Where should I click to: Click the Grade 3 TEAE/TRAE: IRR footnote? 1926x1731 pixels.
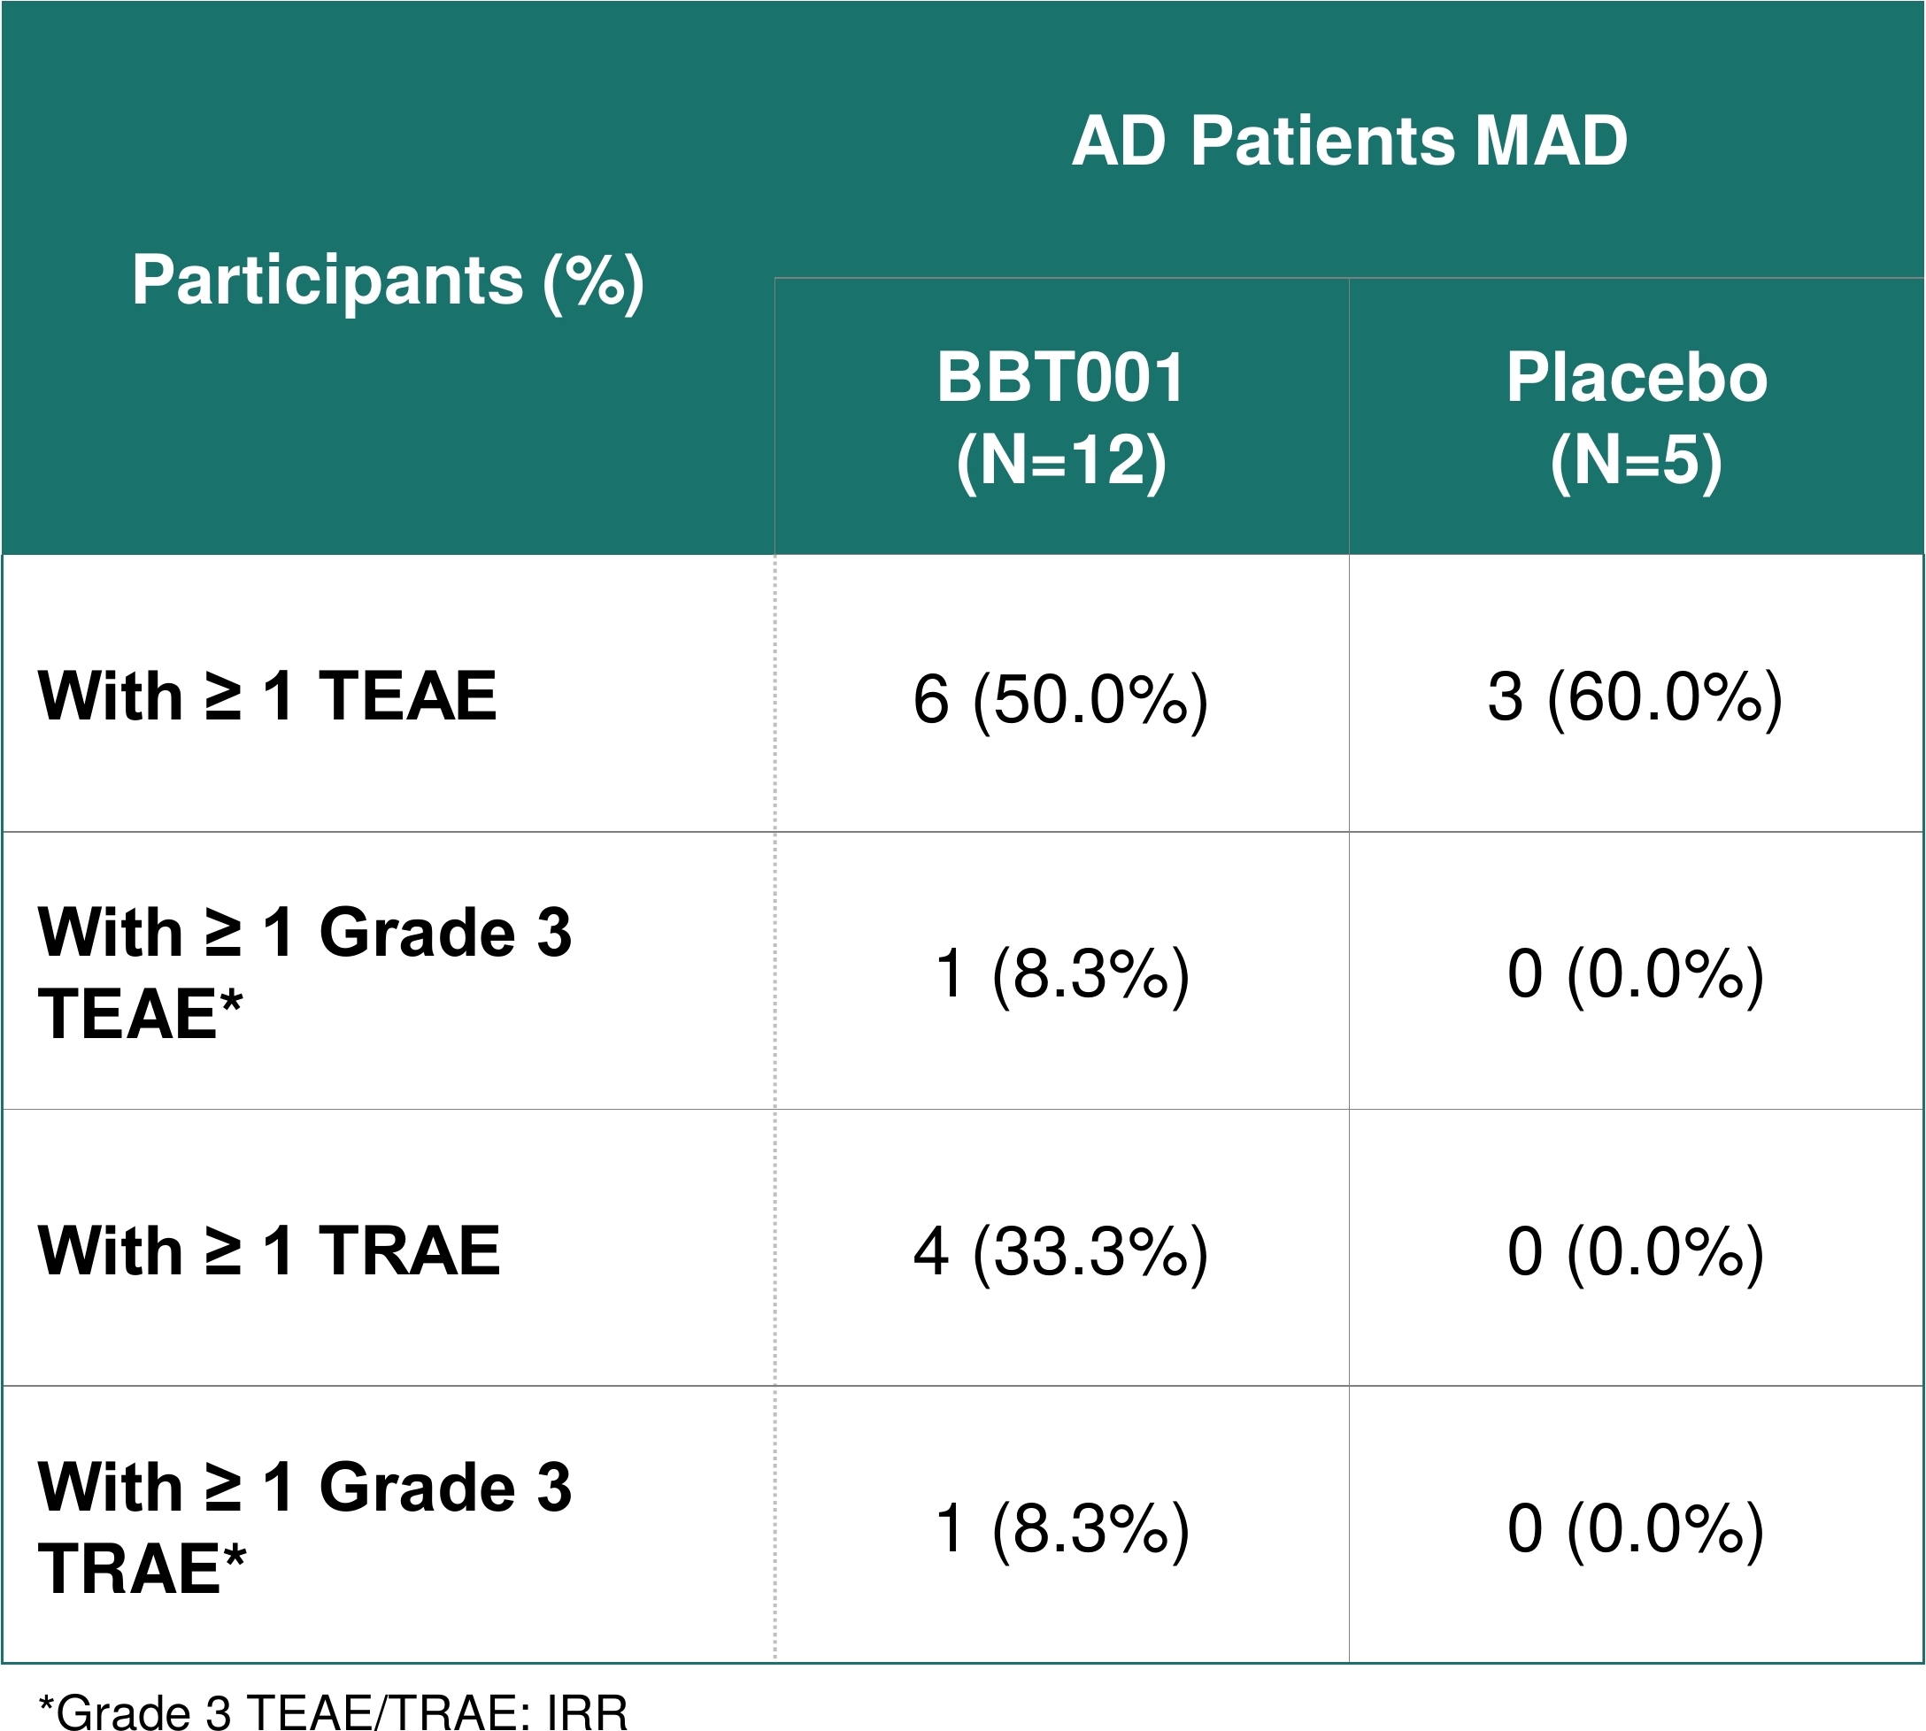tap(333, 1710)
